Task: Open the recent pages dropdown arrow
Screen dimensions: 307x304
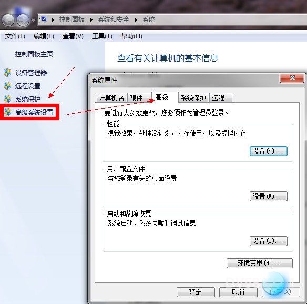Action: pyautogui.click(x=33, y=21)
